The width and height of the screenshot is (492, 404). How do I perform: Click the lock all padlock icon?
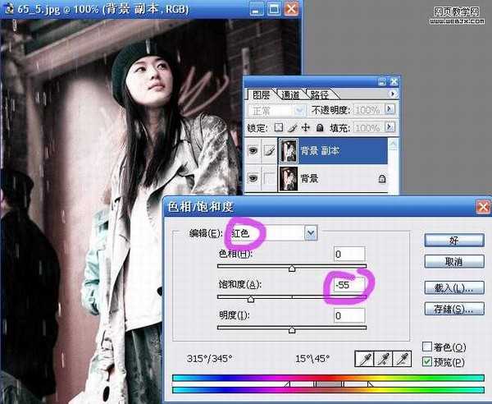[319, 128]
